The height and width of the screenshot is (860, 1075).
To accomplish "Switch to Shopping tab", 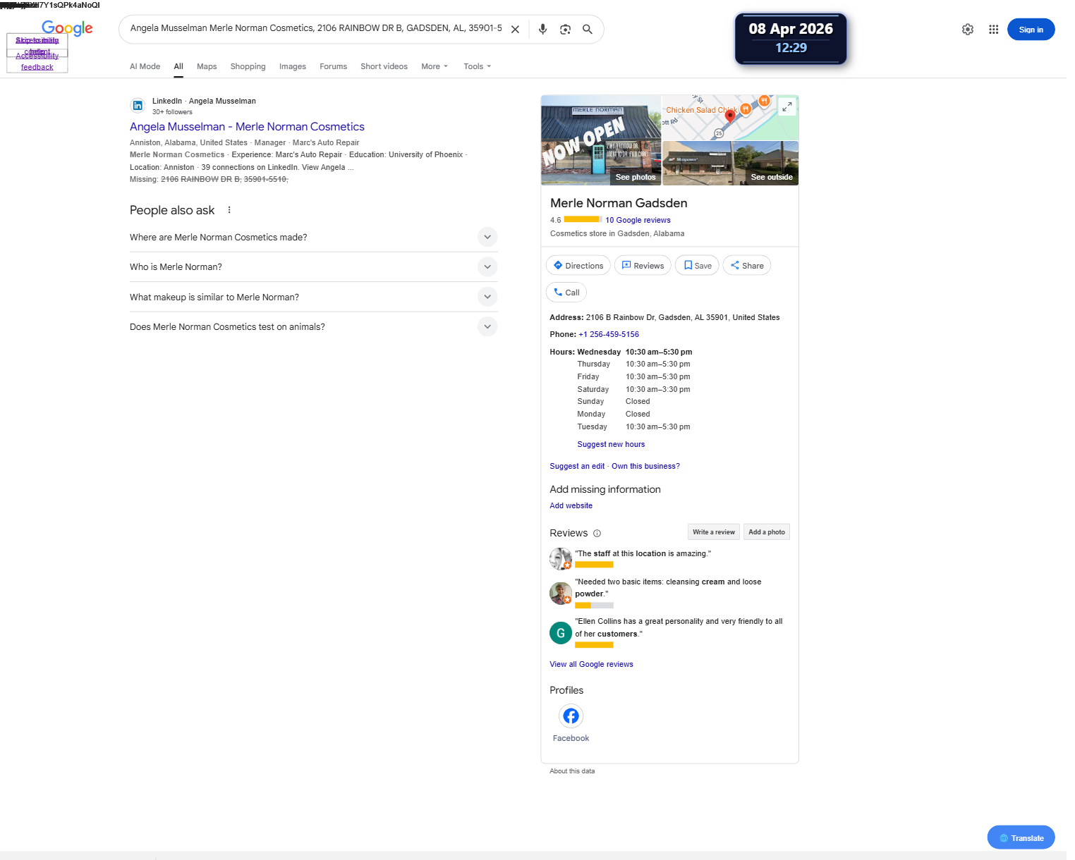I will [x=248, y=66].
